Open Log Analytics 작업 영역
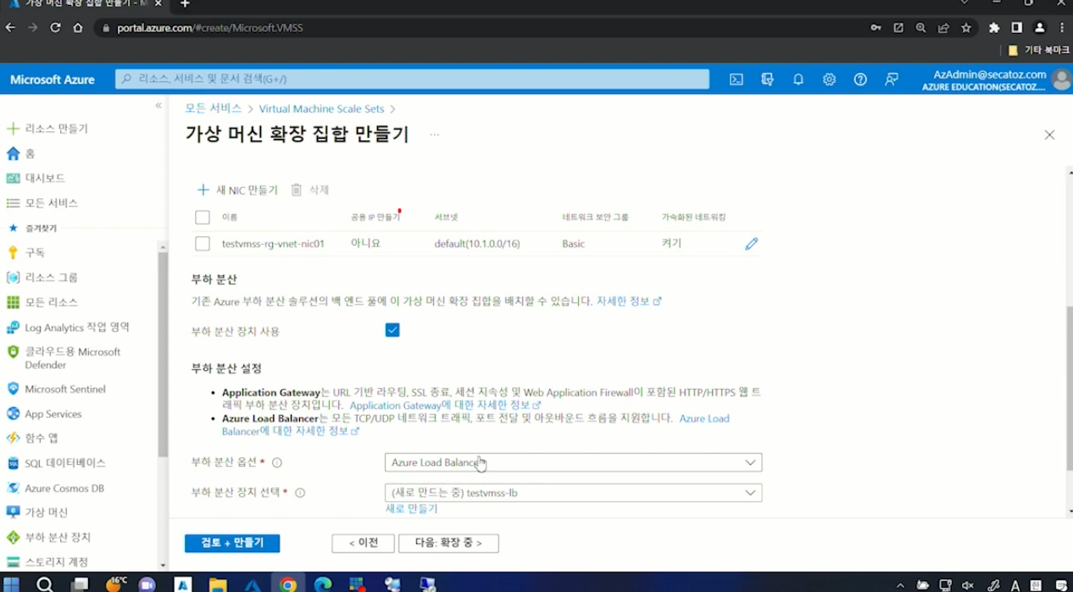Screen dimensions: 1073x592 [x=68, y=327]
